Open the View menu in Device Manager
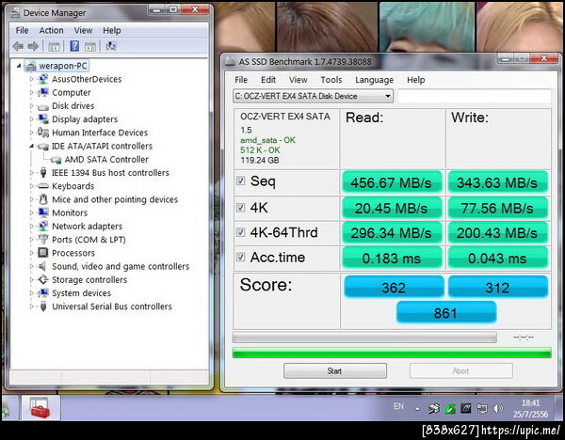Screen dimensions: 565x440 click(83, 31)
